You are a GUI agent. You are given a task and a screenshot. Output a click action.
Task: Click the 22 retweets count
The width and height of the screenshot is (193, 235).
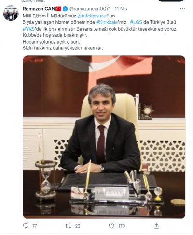coord(78,226)
